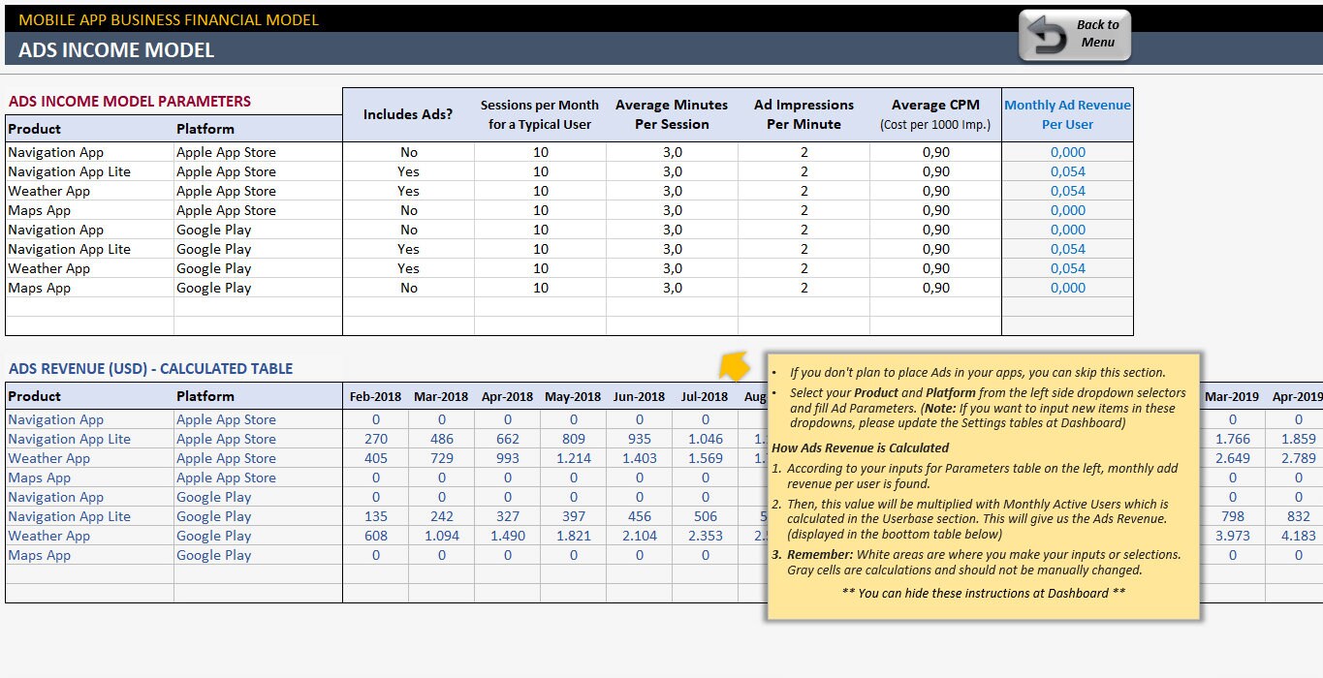This screenshot has width=1323, height=678.
Task: Select Sessions per Month cell for Navigation App Lite
Action: click(541, 171)
